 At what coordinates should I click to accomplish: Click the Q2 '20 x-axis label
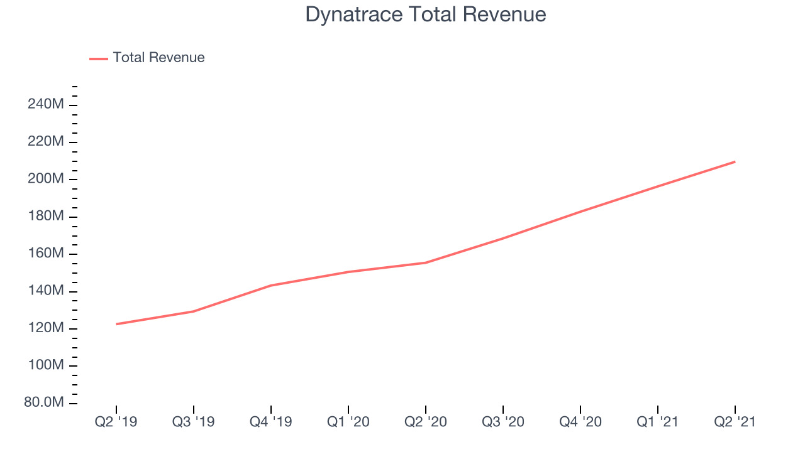425,422
